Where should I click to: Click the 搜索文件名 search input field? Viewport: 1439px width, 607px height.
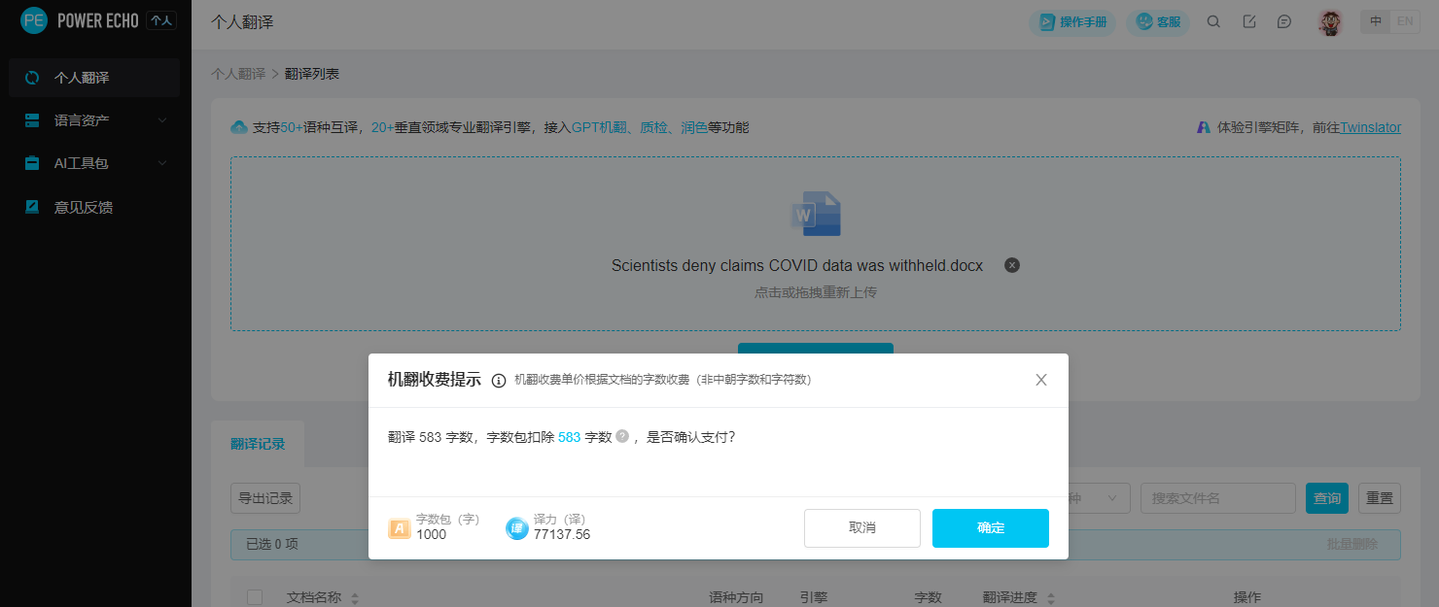click(1217, 498)
